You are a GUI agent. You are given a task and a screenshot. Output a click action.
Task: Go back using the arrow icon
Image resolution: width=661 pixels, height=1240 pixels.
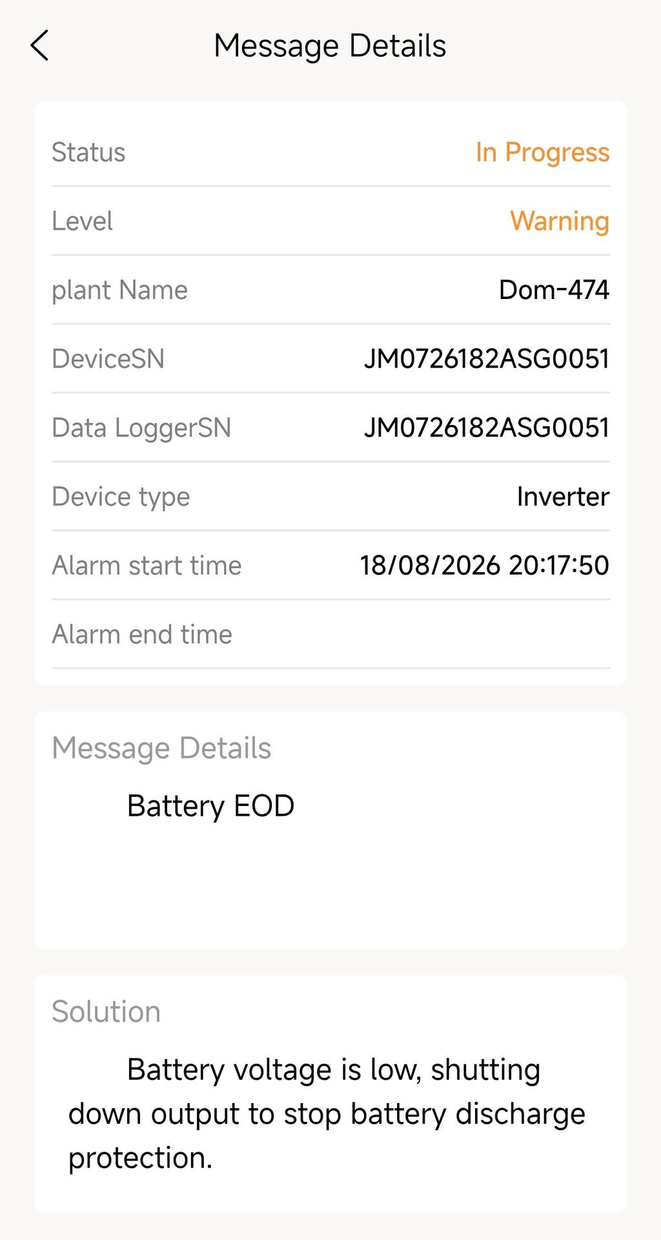[40, 46]
